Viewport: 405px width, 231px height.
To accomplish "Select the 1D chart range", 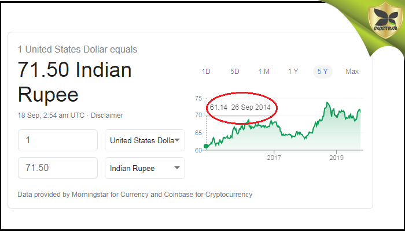I will tap(206, 72).
